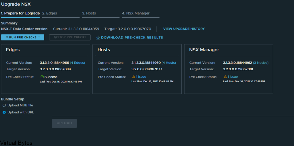The width and height of the screenshot is (294, 146).
Task: Click Edges current version 3.1.3.3.0.18844966
Action: [x=54, y=63]
